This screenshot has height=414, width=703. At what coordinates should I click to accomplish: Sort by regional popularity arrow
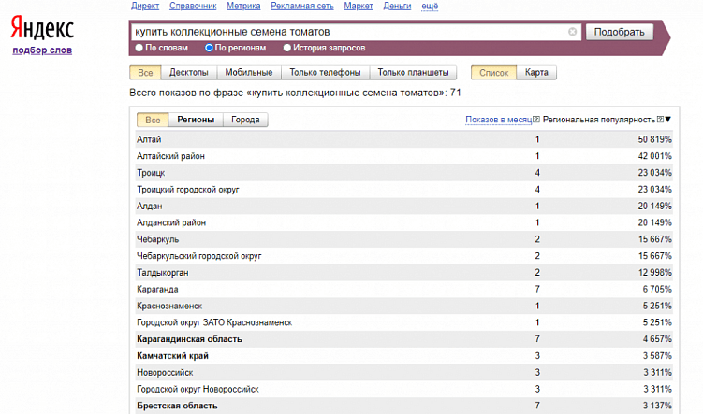pos(668,120)
